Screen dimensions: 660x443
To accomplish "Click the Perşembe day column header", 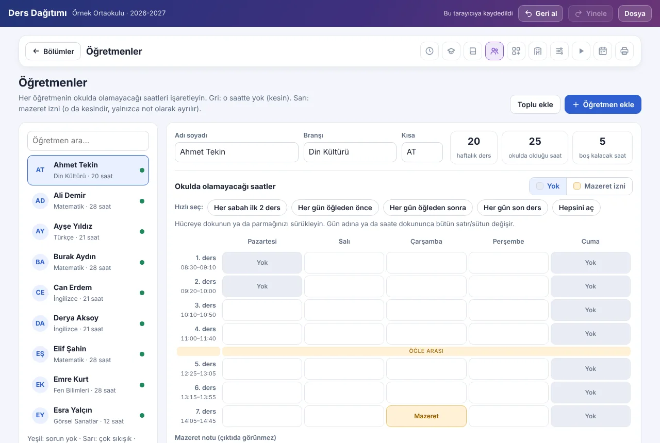I will 508,241.
